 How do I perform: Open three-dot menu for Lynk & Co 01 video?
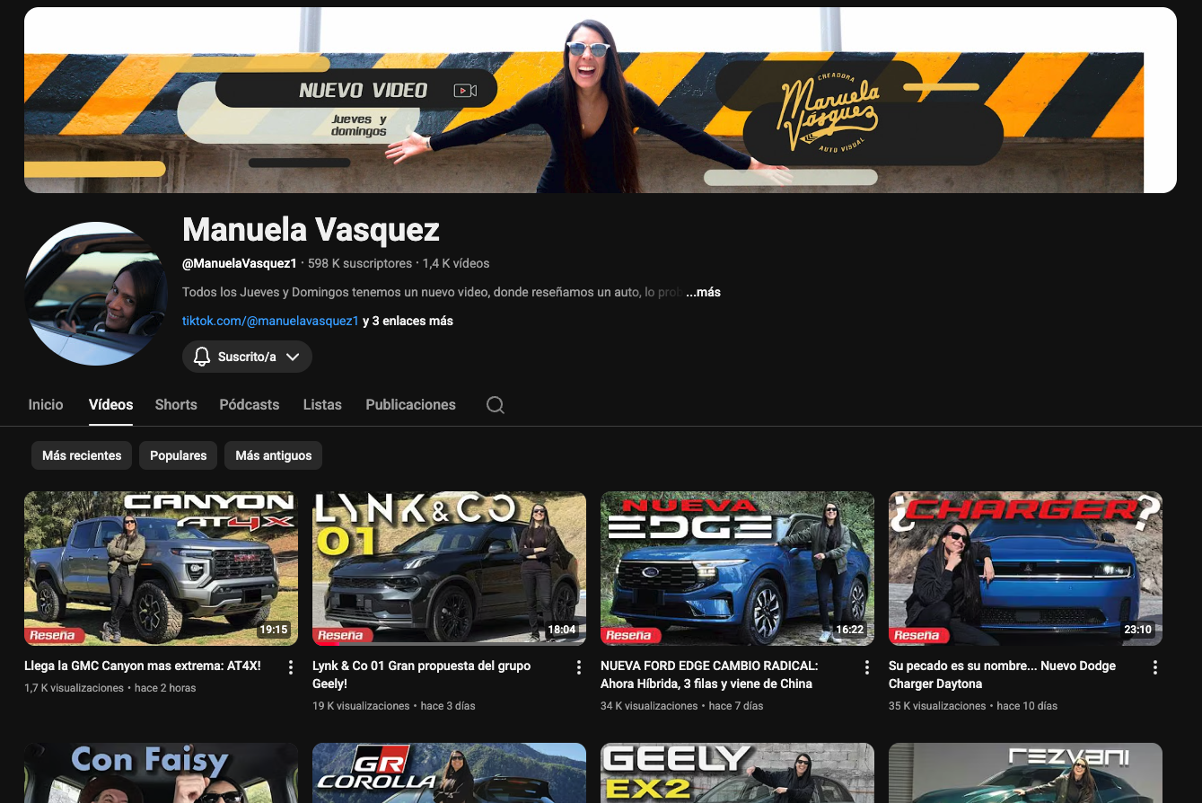(x=578, y=667)
